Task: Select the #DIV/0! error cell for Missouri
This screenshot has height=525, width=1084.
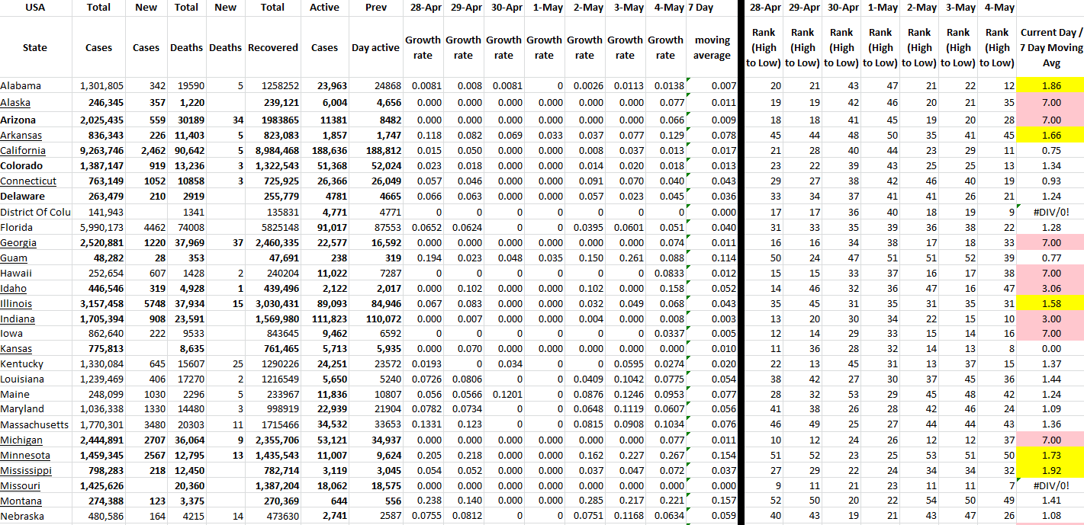Action: click(1050, 485)
